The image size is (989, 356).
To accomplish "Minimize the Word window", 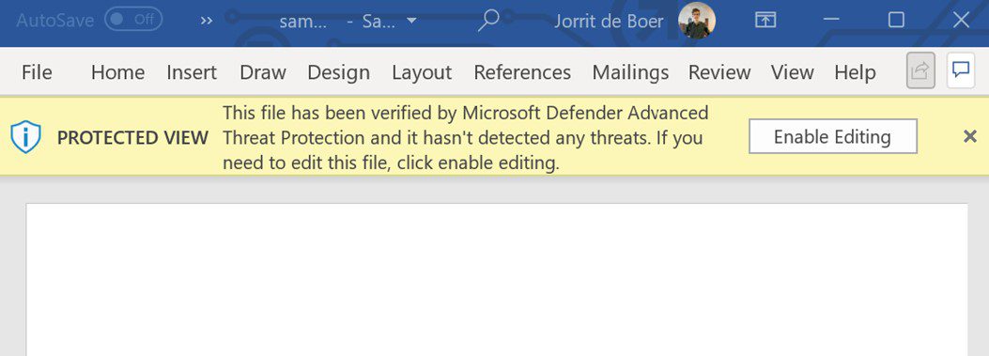I will [x=831, y=21].
